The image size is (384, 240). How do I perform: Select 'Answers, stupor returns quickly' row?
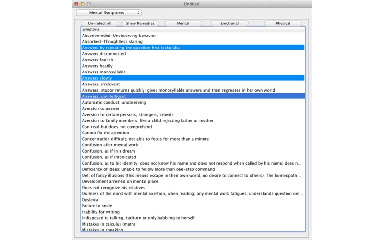point(193,90)
